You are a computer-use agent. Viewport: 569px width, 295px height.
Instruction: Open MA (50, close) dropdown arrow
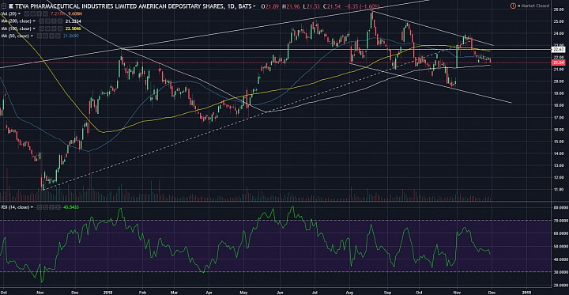tap(32, 36)
